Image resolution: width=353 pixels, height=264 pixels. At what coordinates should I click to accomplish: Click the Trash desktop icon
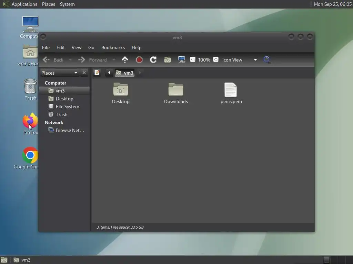point(30,89)
